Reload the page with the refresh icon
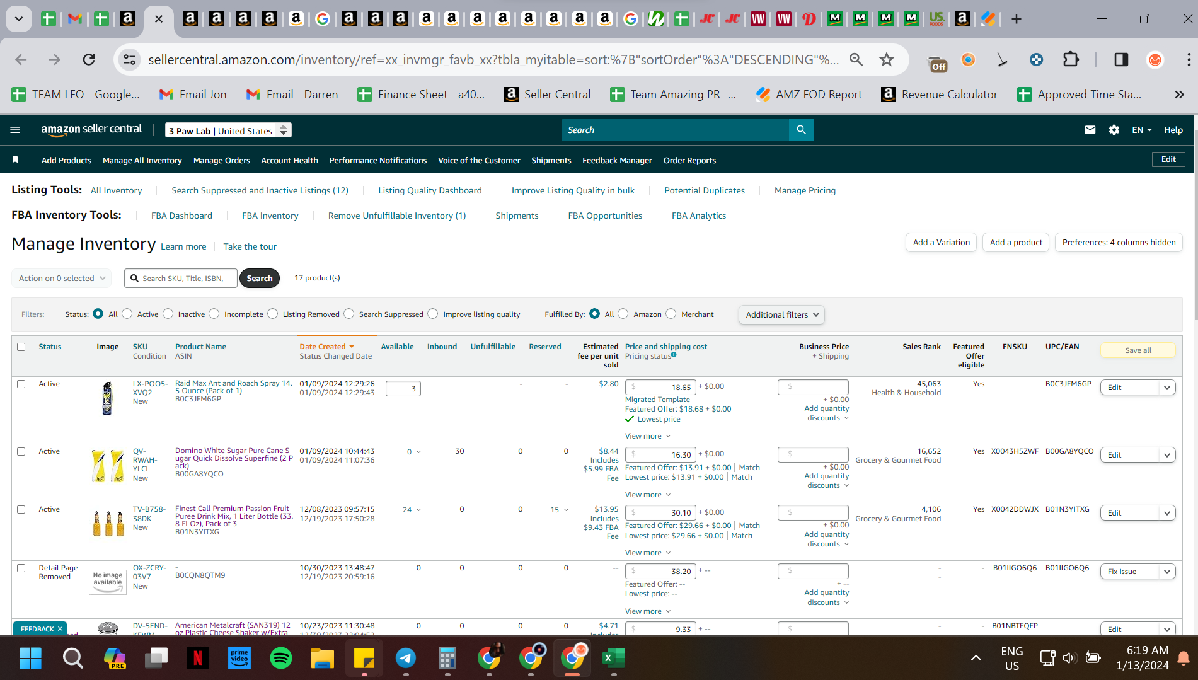 click(x=89, y=59)
